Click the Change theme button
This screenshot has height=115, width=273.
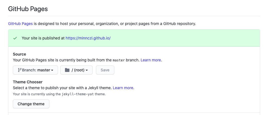coord(31,104)
